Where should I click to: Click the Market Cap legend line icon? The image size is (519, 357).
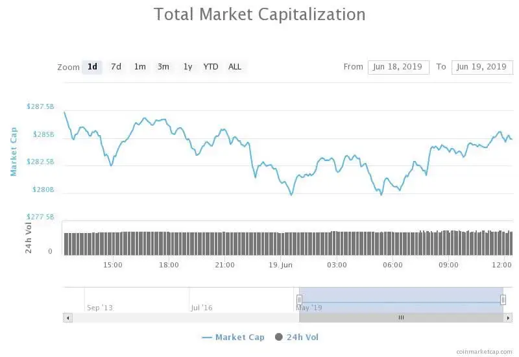tap(208, 337)
